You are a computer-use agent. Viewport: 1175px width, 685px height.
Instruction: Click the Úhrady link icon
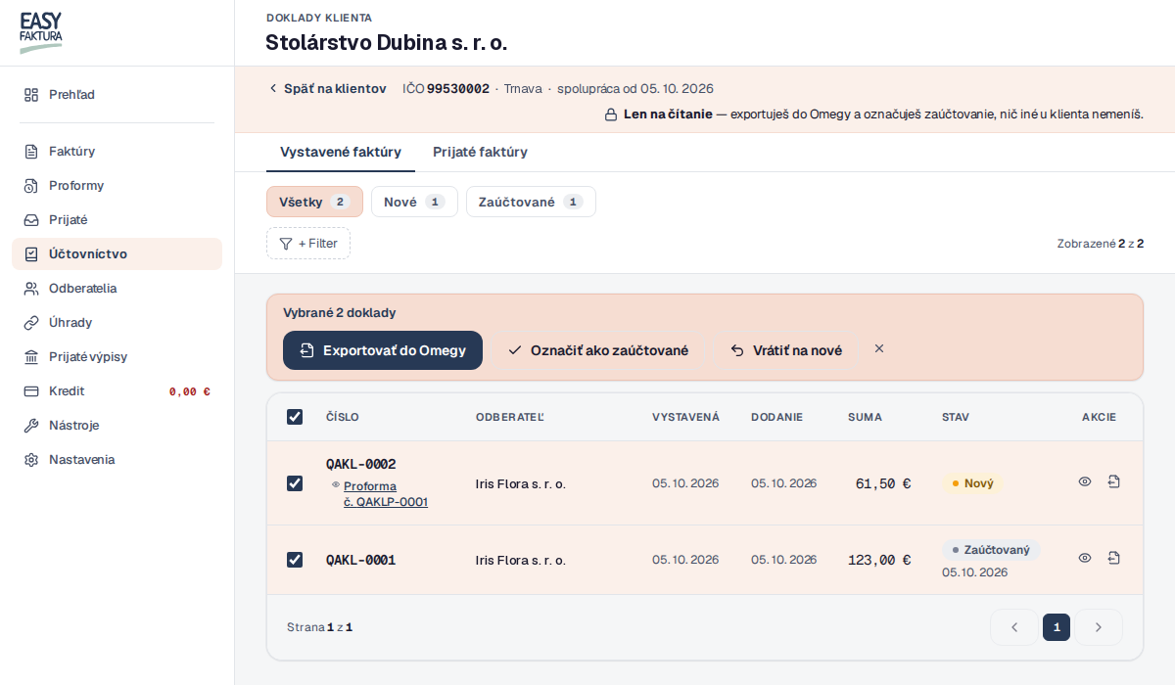coord(31,323)
